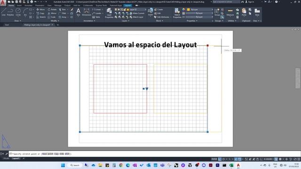Open the Insert ribbon tab
Image resolution: width=301 pixels, height=169 pixels.
click(19, 6)
